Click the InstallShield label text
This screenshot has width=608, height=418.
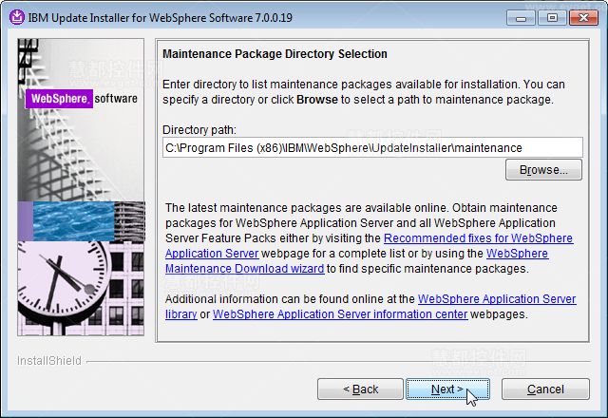click(49, 361)
